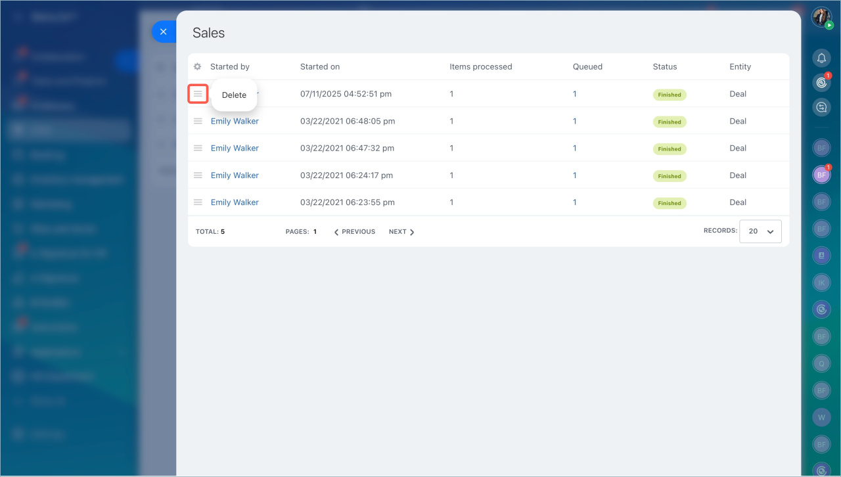
Task: Open the notifications bell icon
Action: (821, 58)
